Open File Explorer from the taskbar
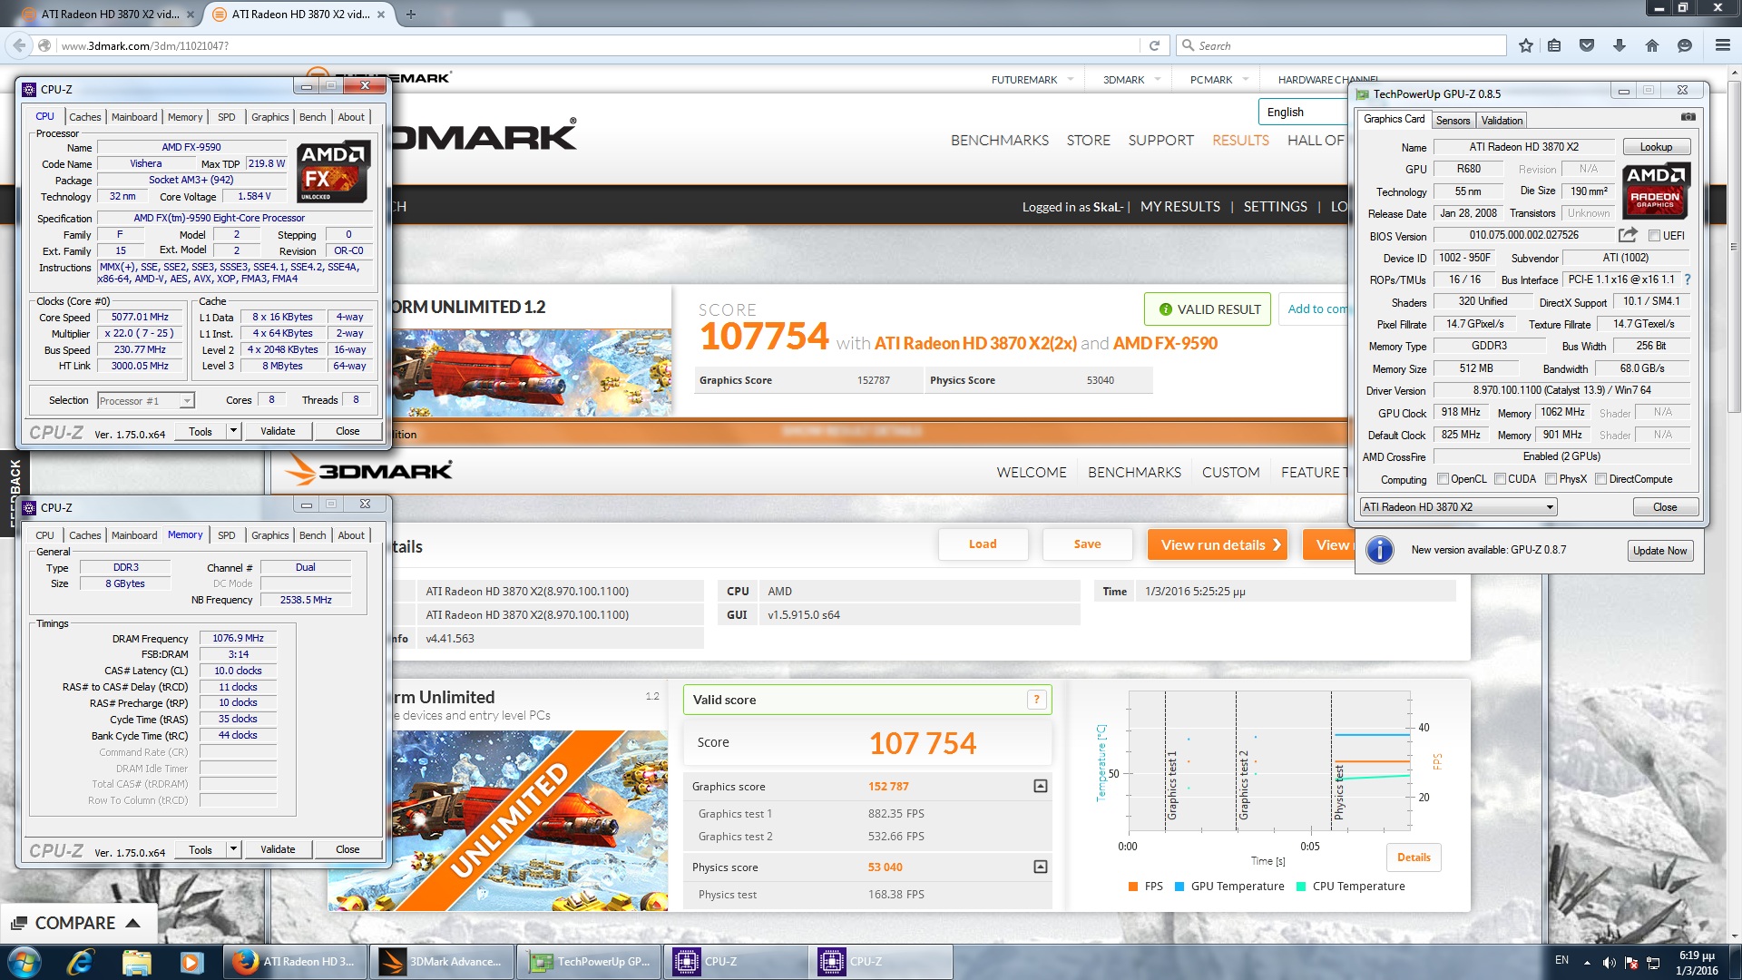 click(136, 962)
